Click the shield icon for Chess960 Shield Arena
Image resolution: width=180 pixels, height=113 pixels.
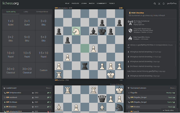[x=130, y=31]
